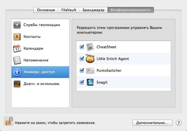Viewport: 187px width, 131px height.
Task: Click the PuntoSwitcher app icon
Action: (x=90, y=71)
